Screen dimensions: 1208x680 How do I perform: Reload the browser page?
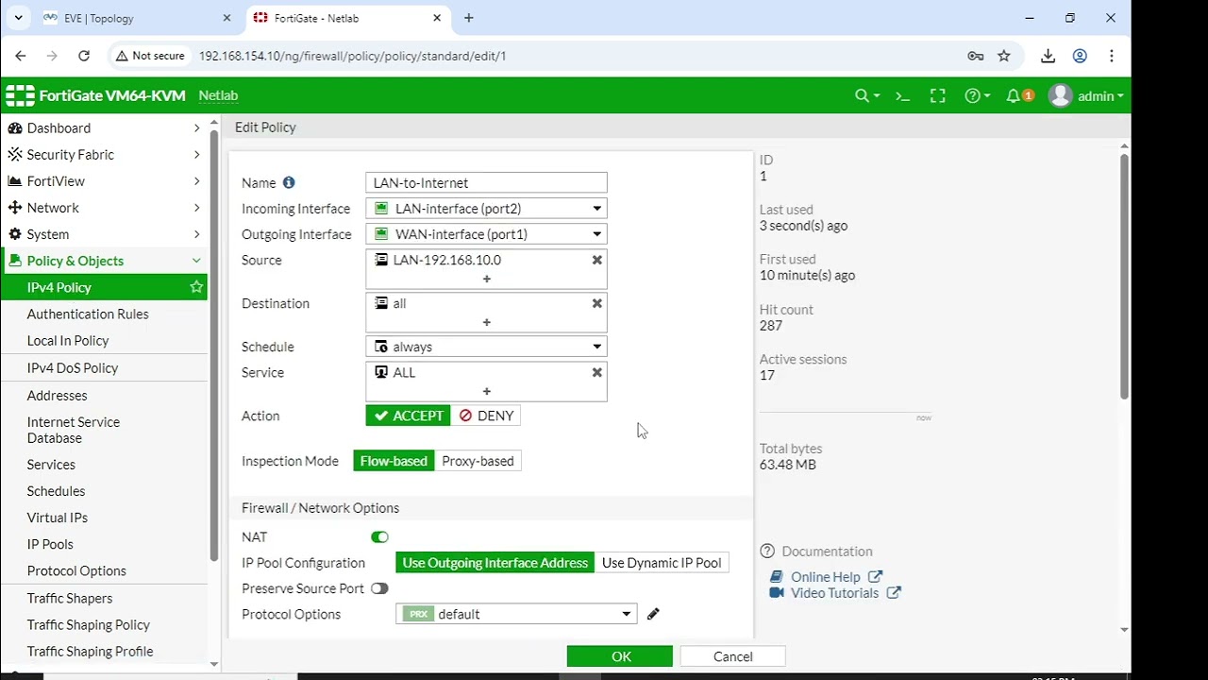coord(84,56)
